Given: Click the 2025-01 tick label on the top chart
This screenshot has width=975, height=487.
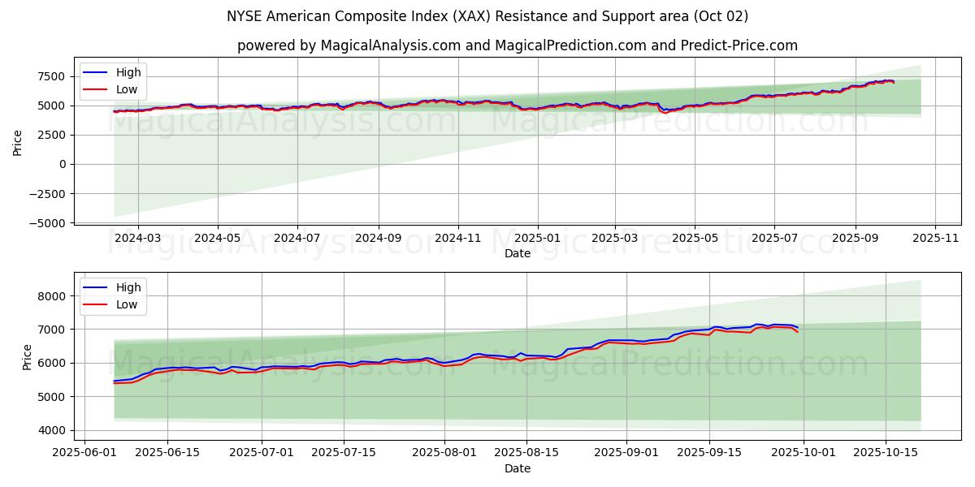Looking at the screenshot, I should click(537, 238).
